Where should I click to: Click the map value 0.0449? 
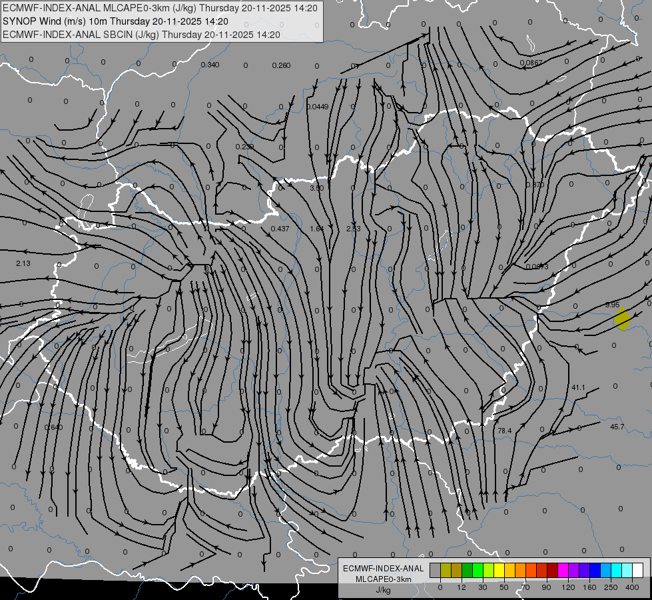318,107
